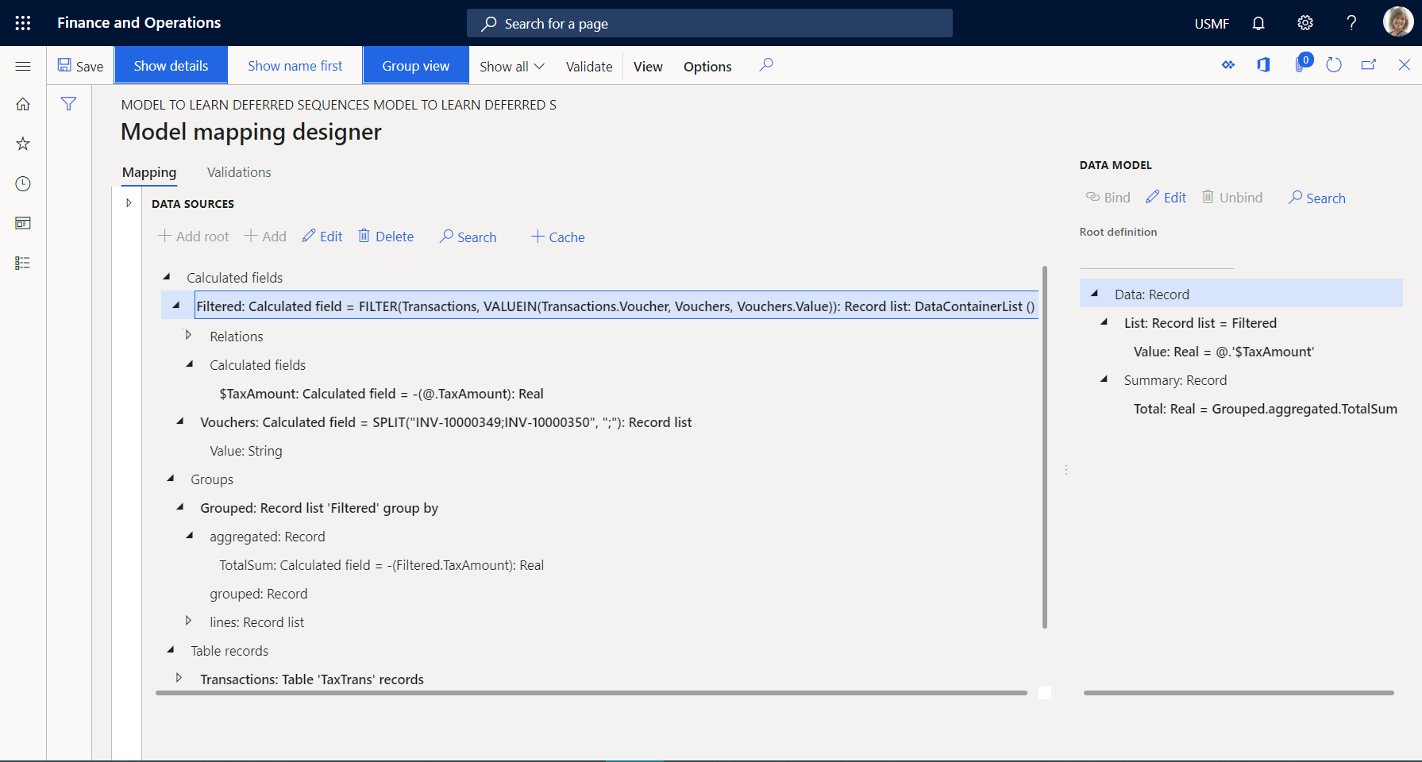Click Validate on the action bar

click(x=588, y=66)
